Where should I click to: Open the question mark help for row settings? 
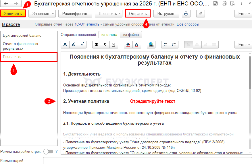click(56, 151)
